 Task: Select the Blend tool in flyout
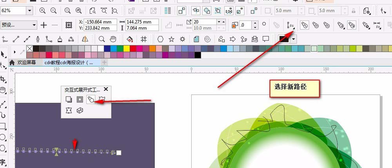pos(91,99)
